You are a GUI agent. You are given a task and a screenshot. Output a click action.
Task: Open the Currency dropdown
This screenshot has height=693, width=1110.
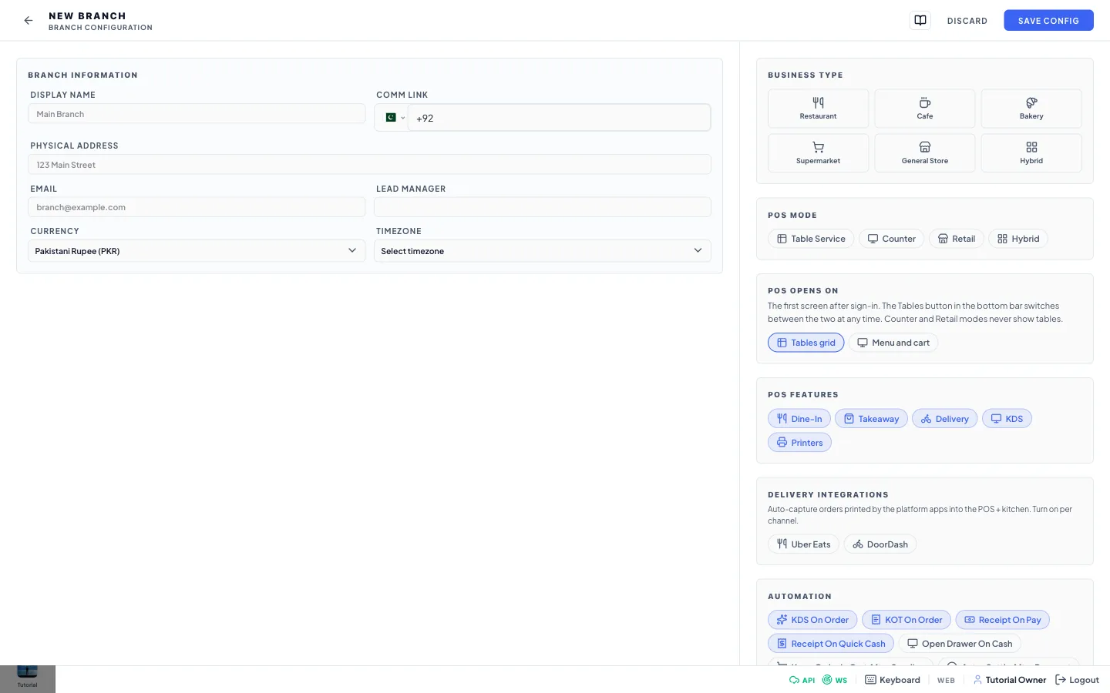(x=197, y=251)
